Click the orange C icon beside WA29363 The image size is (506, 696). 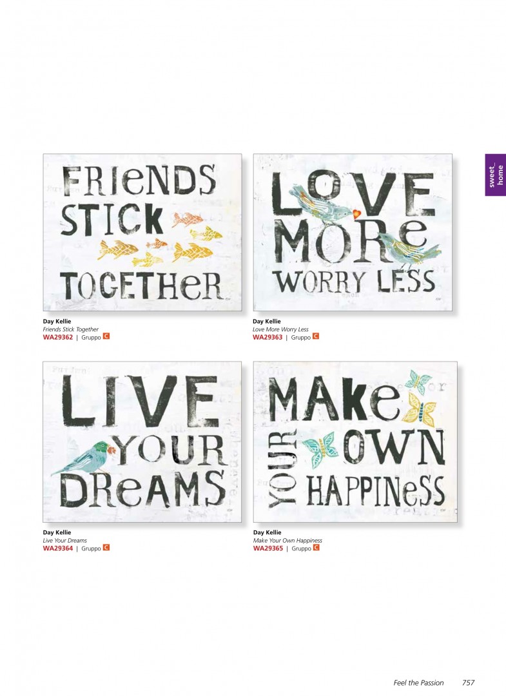tap(316, 336)
